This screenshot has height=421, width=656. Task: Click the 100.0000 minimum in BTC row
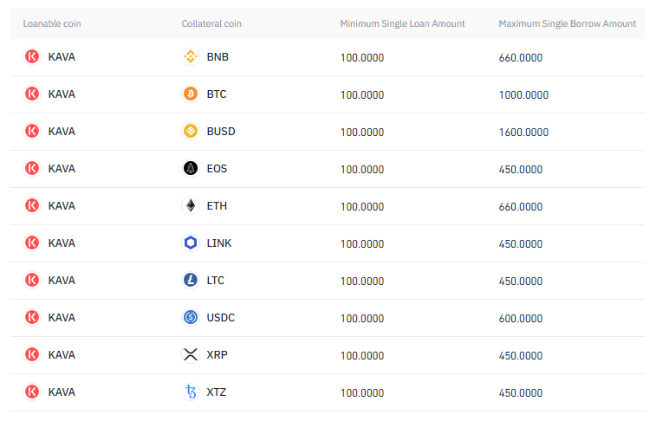362,95
